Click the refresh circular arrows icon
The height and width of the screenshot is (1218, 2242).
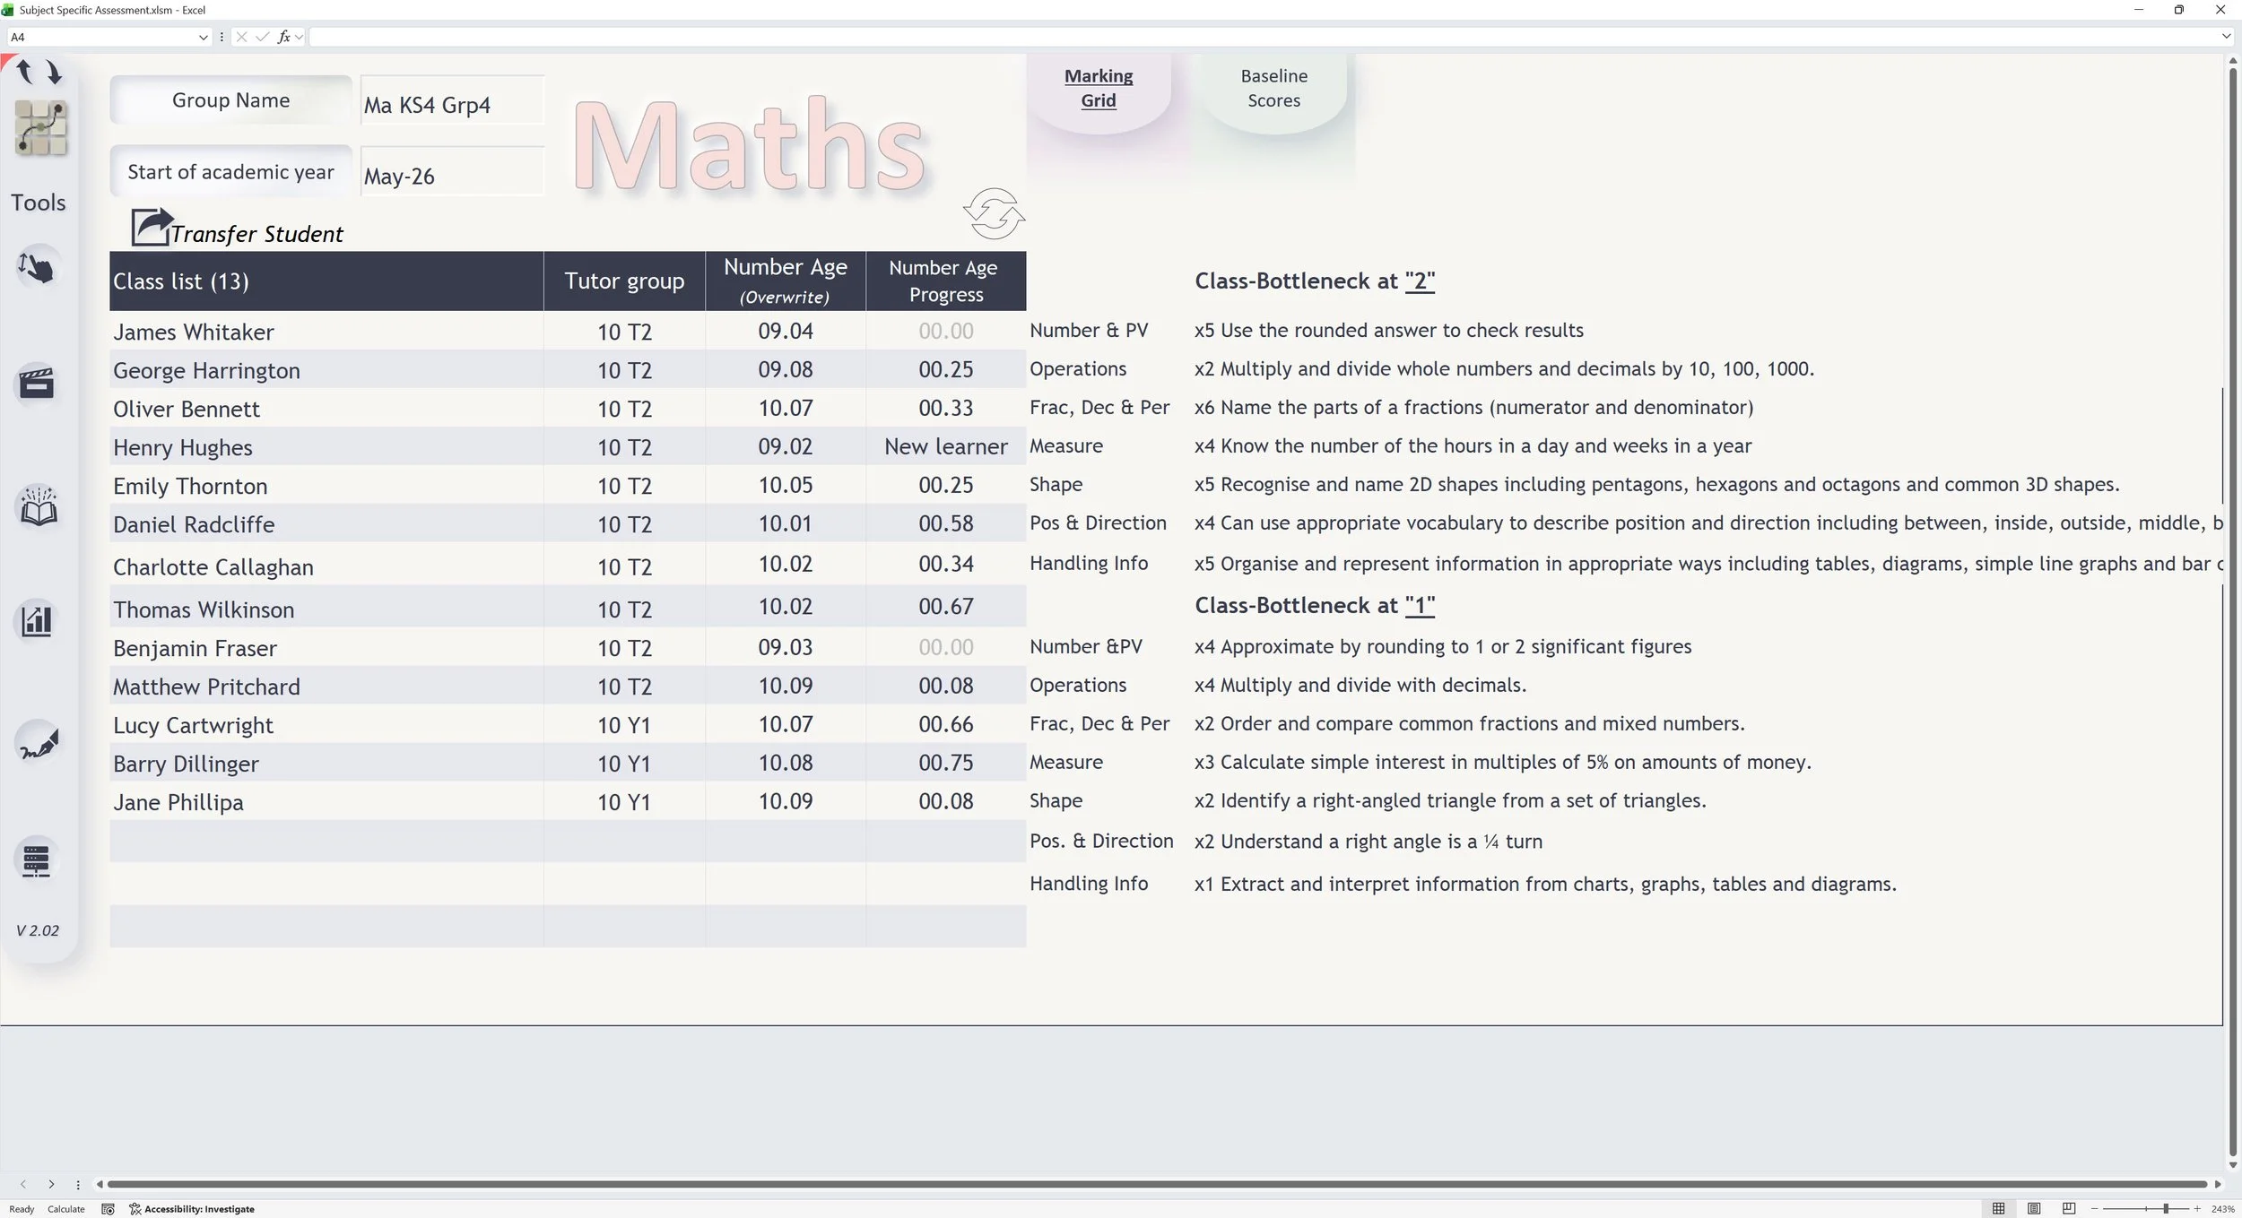(x=994, y=213)
